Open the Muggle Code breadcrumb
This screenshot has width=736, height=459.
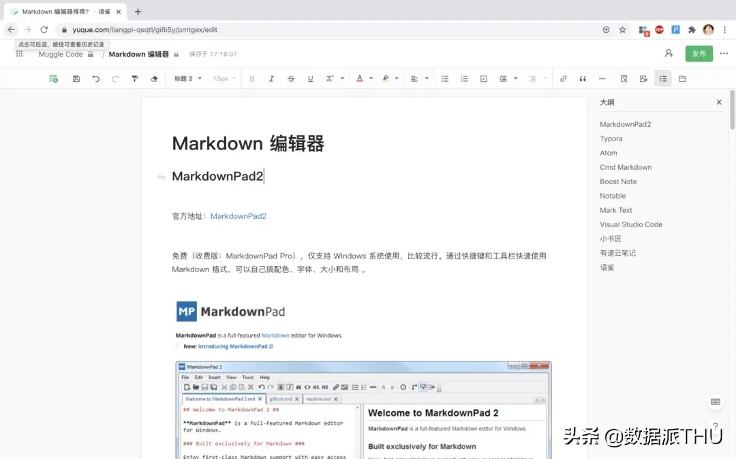61,54
